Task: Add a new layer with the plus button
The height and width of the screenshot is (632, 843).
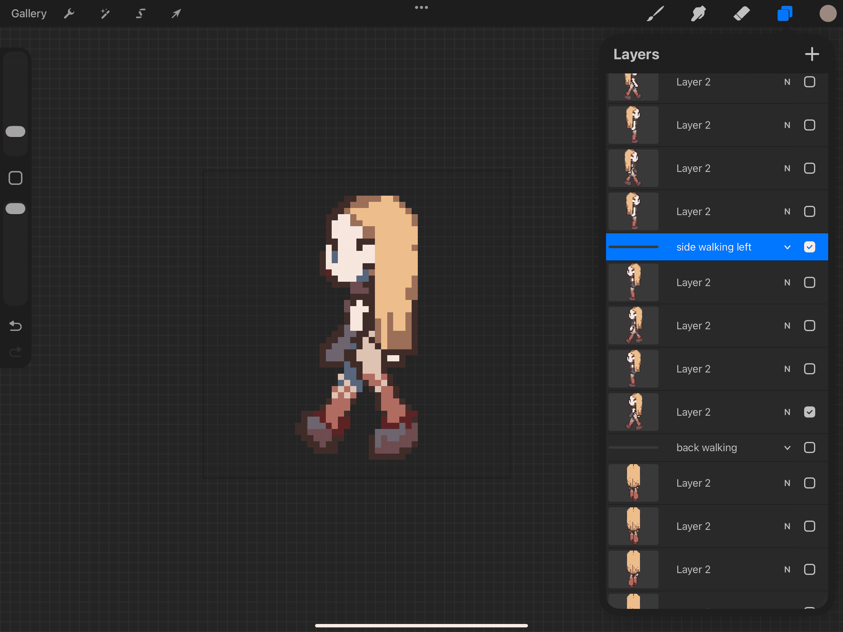Action: coord(812,54)
